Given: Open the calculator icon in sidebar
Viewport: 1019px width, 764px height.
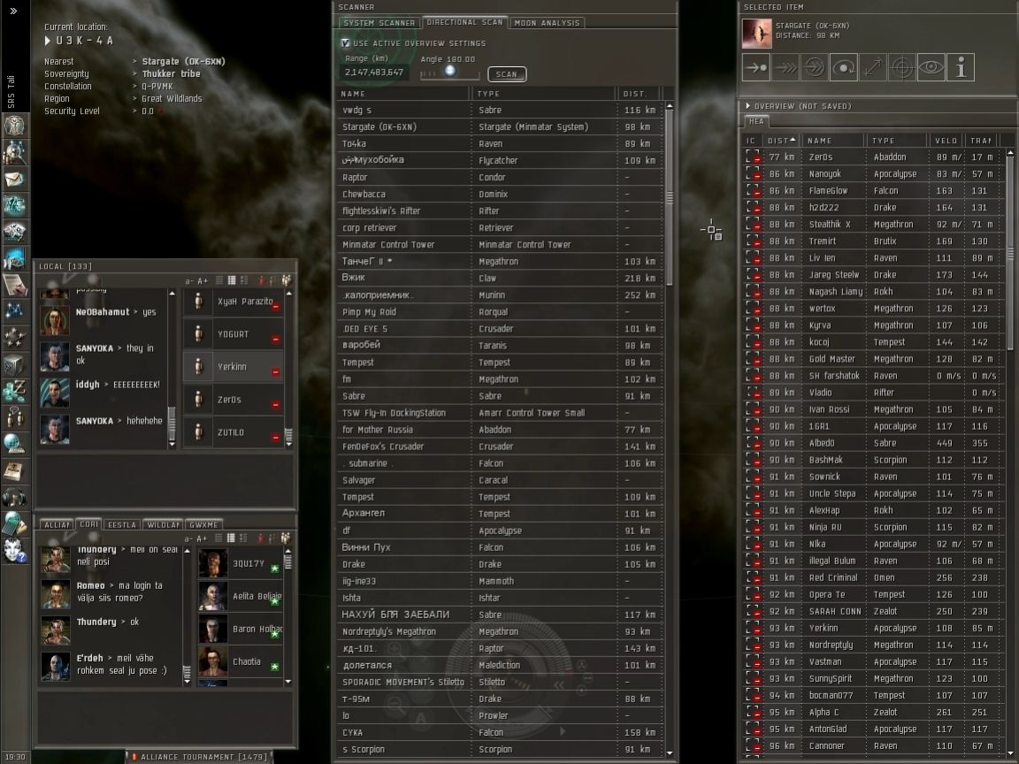Looking at the screenshot, I should 14,523.
